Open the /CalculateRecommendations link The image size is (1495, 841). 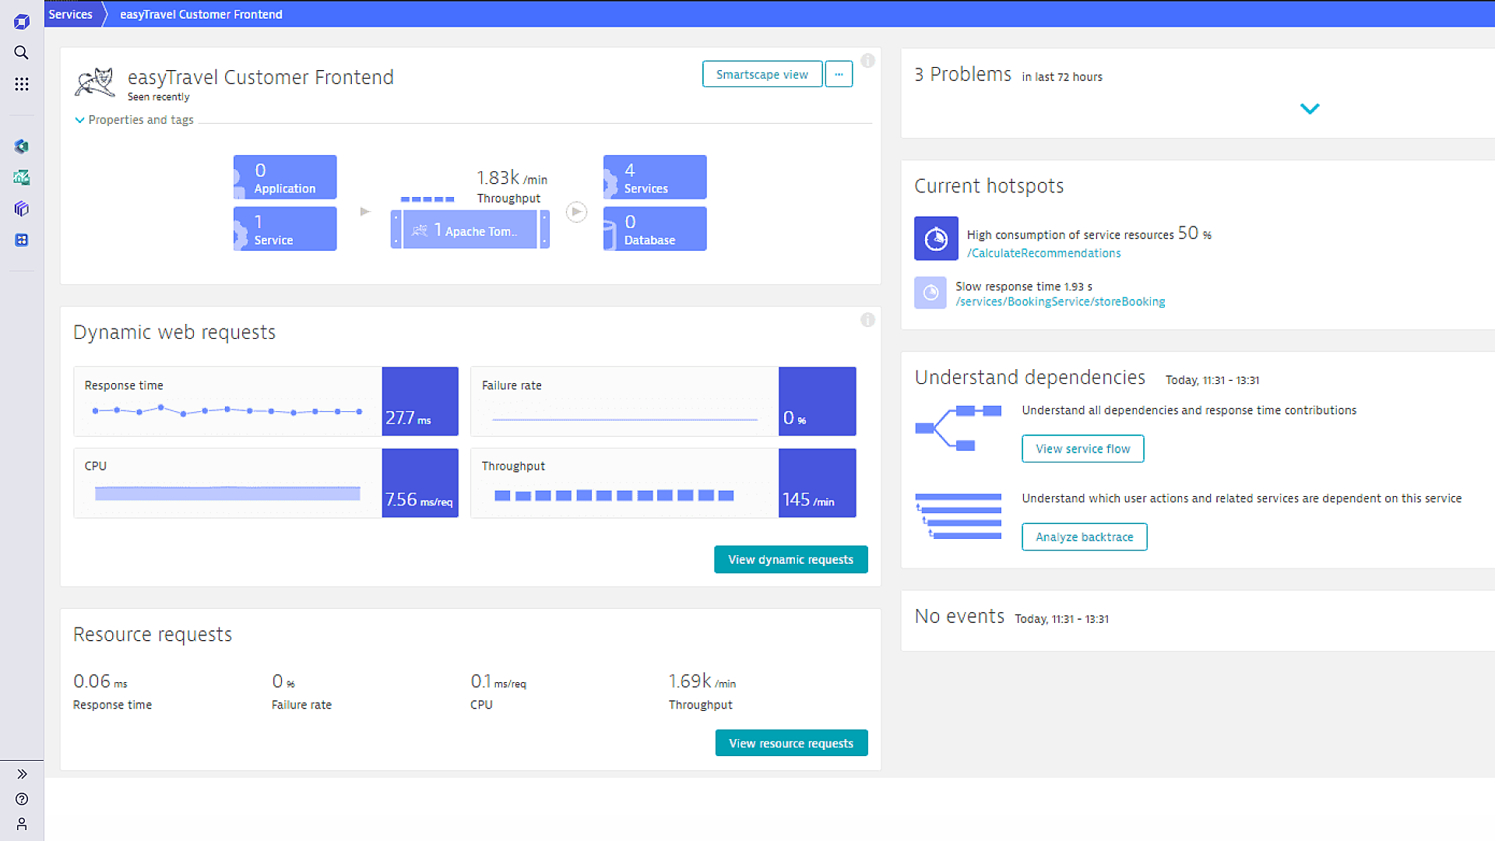click(1043, 253)
